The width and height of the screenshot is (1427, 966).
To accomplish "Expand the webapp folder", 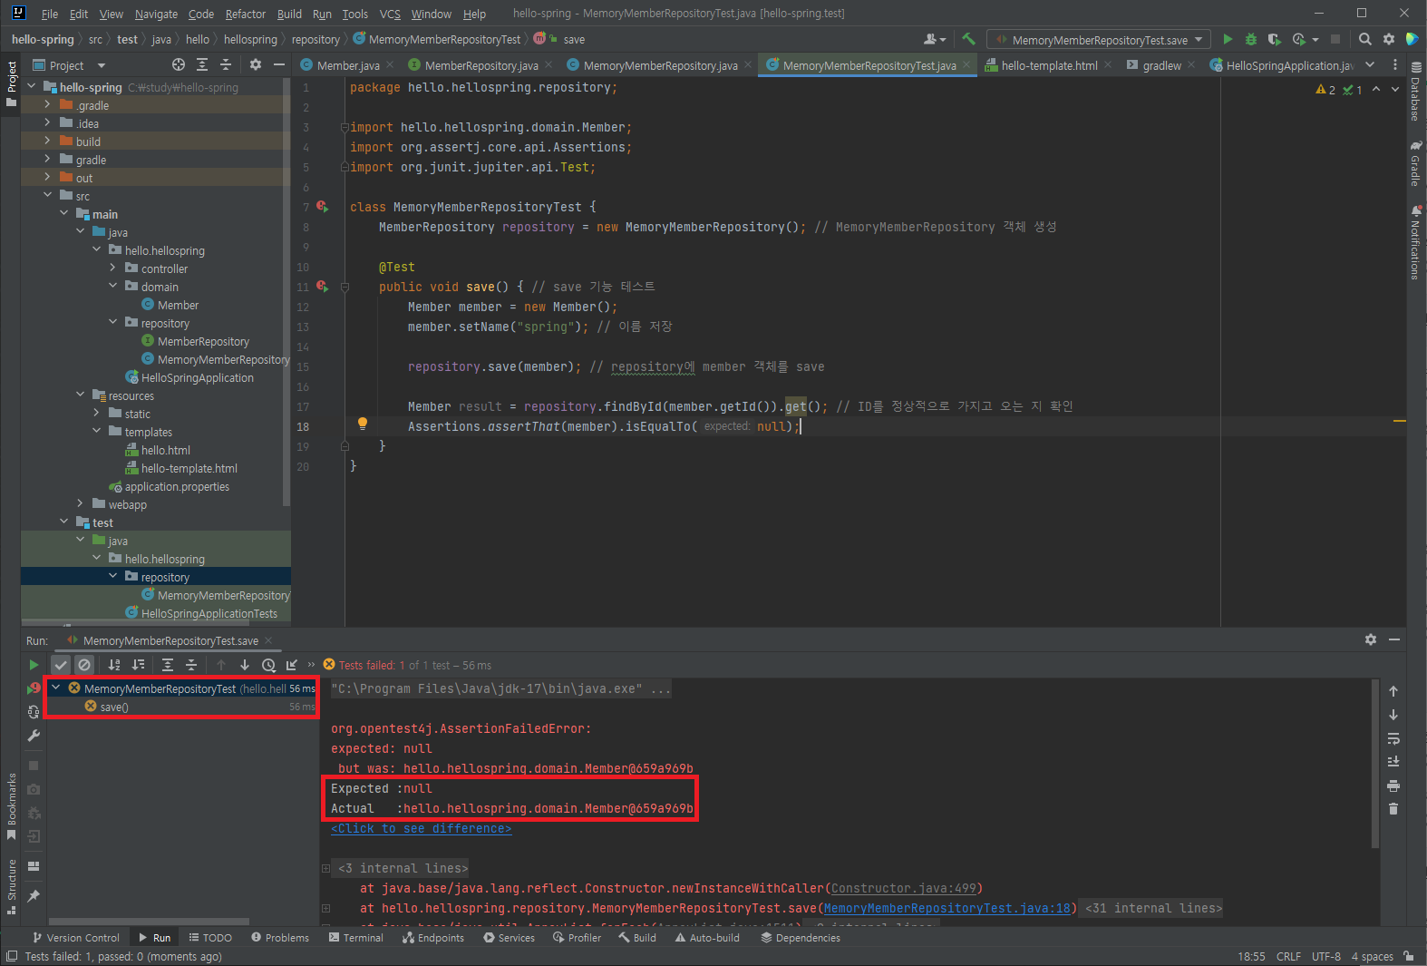I will tap(80, 504).
